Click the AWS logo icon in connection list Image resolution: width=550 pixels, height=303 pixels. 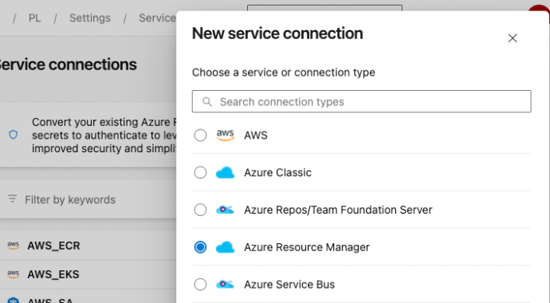click(x=226, y=136)
